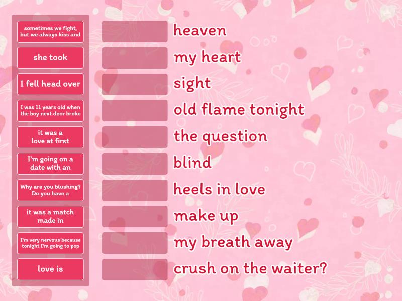Select the card saying 'she took'
The width and height of the screenshot is (402, 301).
coord(50,57)
